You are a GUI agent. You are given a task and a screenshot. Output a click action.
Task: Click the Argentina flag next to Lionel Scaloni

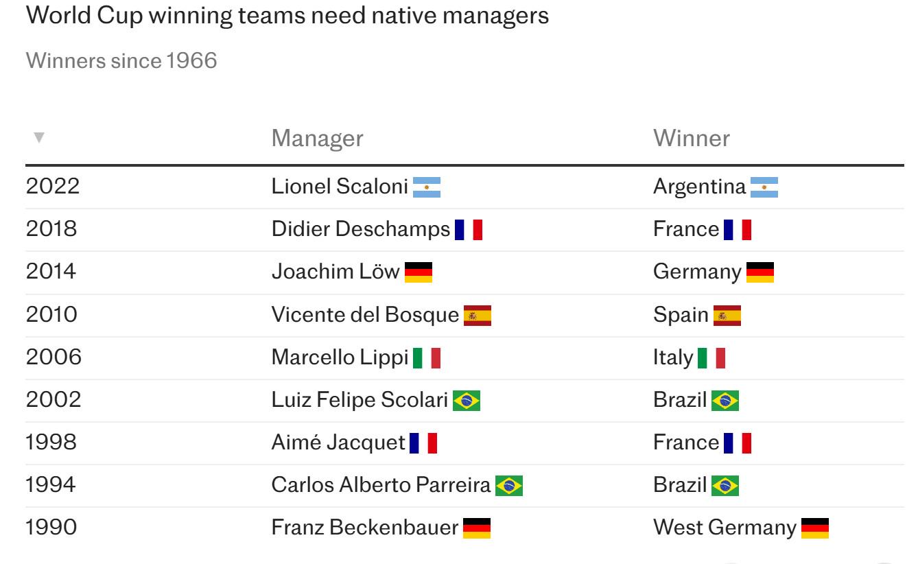pos(427,187)
